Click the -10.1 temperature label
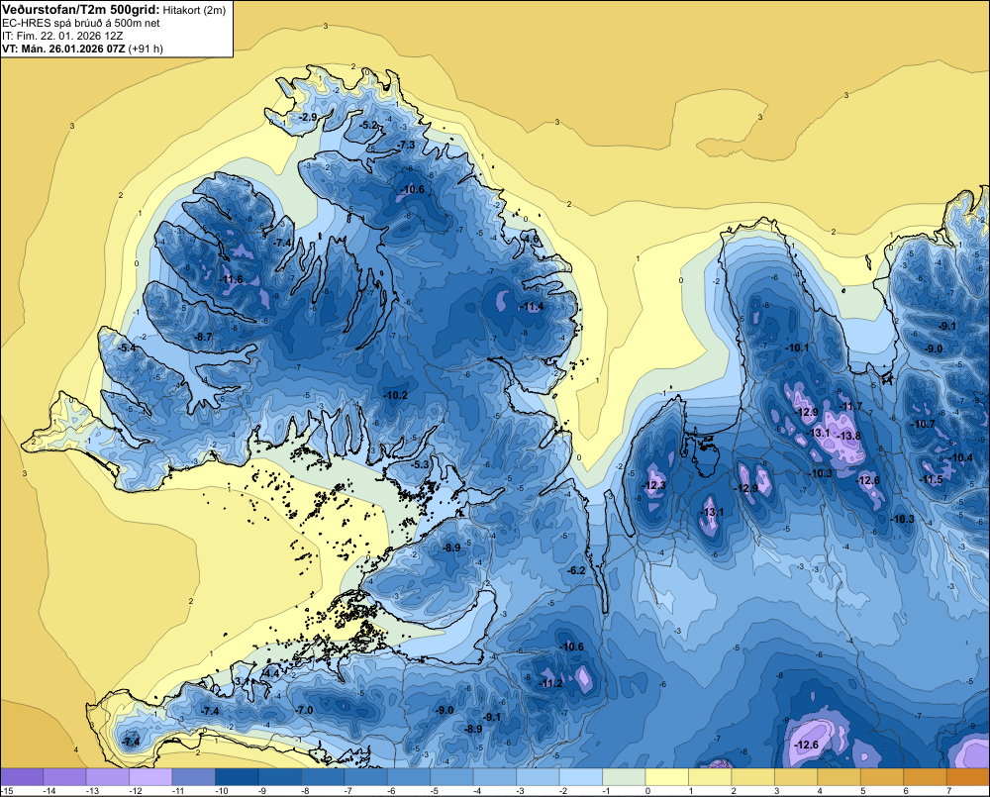Image resolution: width=990 pixels, height=797 pixels. click(796, 348)
